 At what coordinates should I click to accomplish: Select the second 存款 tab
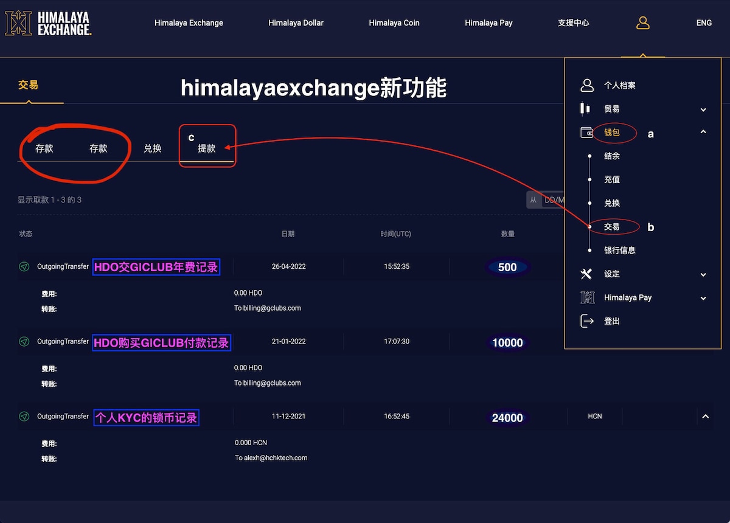(x=99, y=148)
